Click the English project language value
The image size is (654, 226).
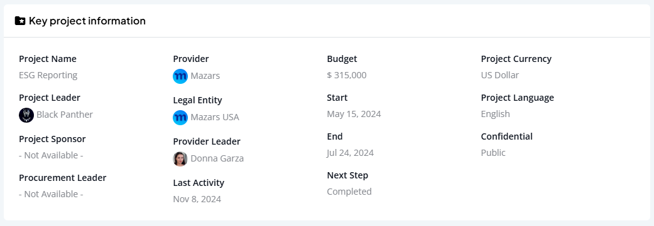pos(496,114)
